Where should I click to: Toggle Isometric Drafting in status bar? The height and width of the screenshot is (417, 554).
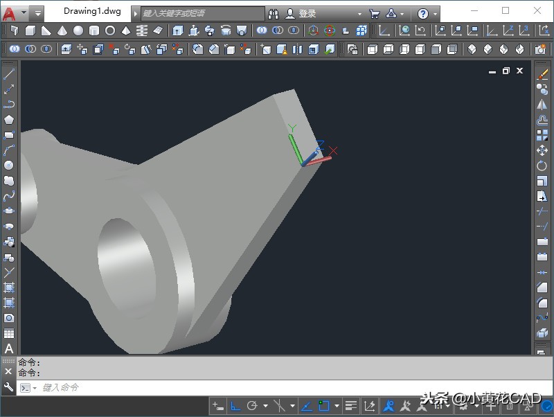tap(279, 406)
